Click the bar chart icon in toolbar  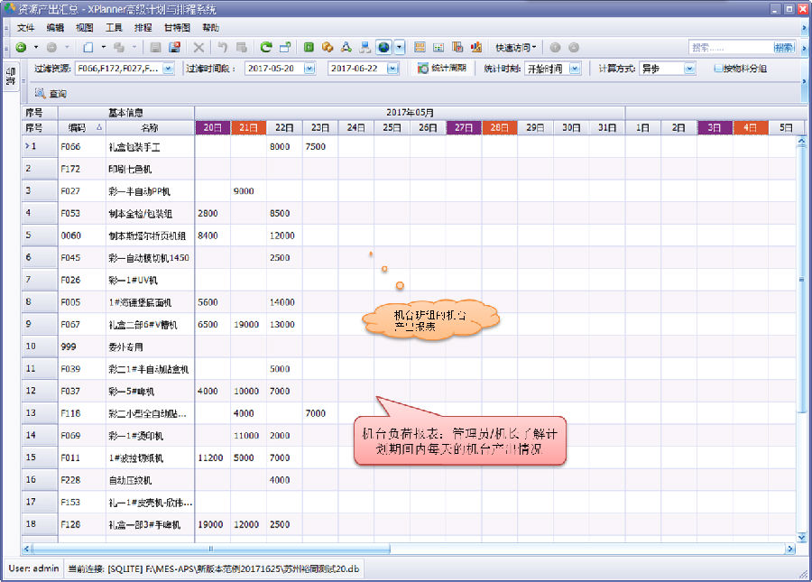[475, 47]
